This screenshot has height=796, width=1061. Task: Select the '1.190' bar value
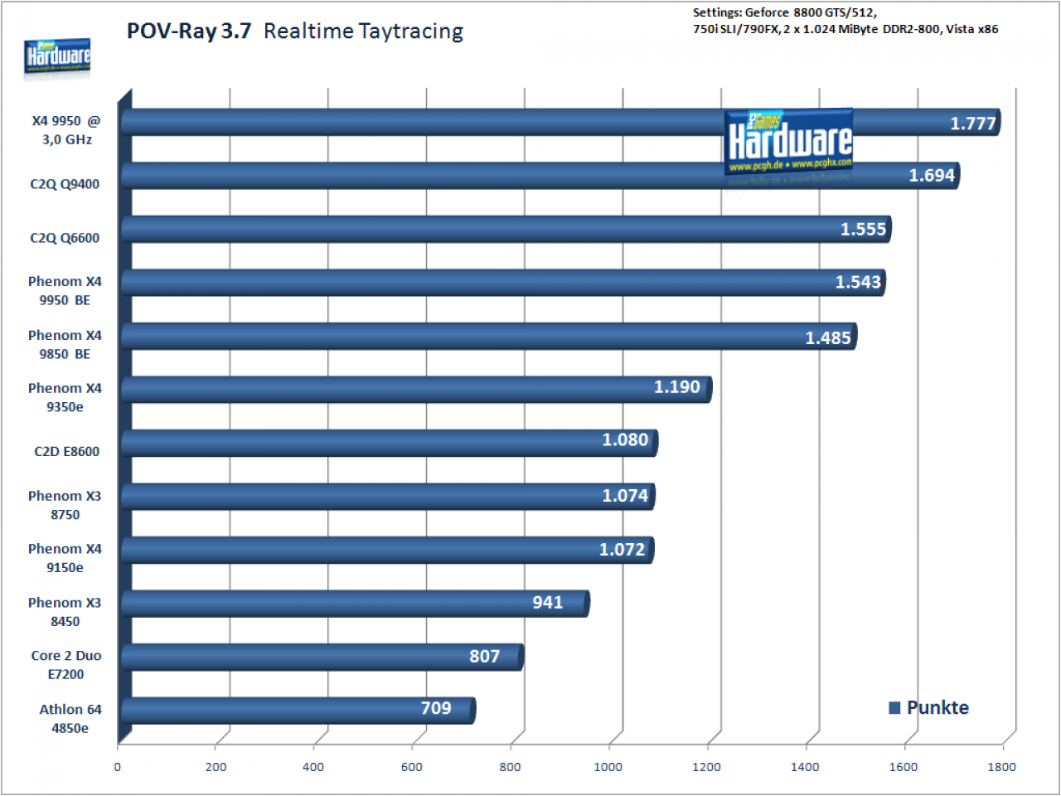(677, 386)
